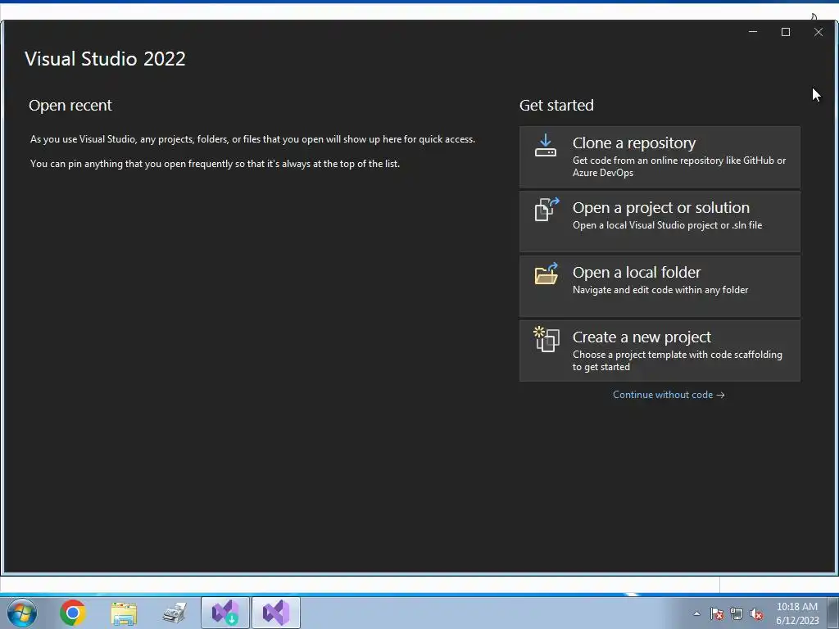The height and width of the screenshot is (629, 839).
Task: Start via Create a new project title
Action: [642, 337]
